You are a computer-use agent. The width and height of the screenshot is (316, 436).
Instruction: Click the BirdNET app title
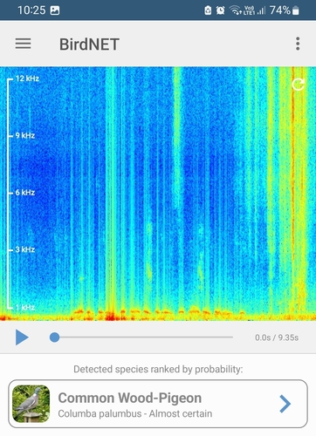tap(89, 44)
